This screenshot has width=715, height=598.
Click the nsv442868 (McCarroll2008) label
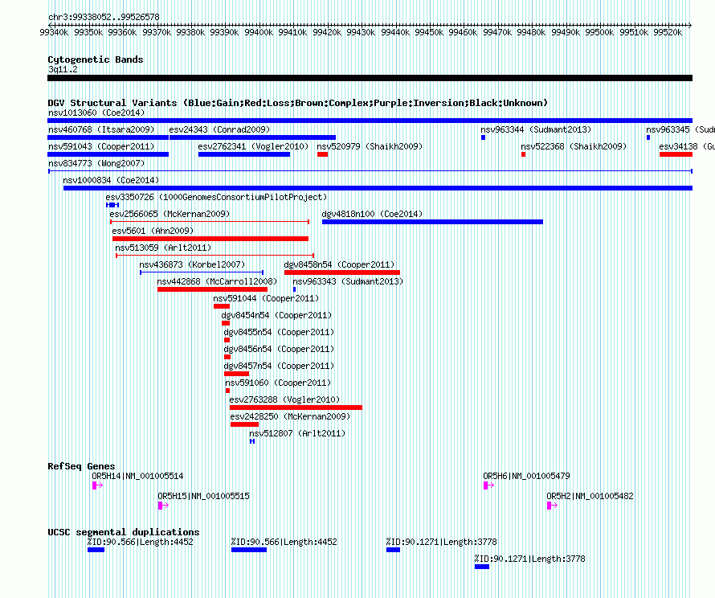217,281
